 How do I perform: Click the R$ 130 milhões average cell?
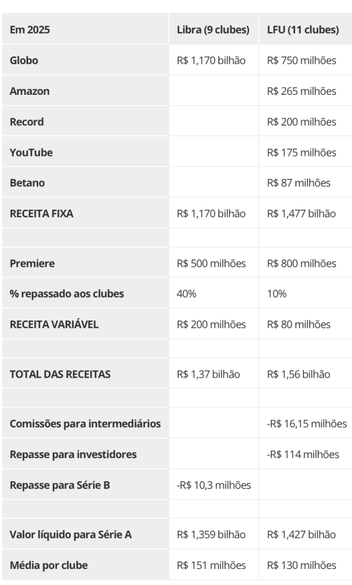tap(302, 566)
